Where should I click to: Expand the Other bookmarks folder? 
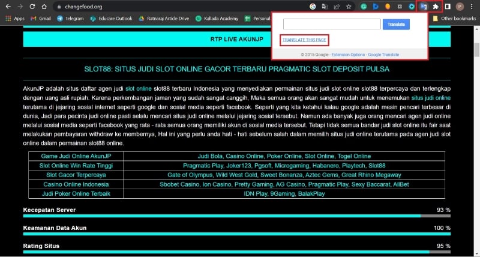click(x=454, y=19)
